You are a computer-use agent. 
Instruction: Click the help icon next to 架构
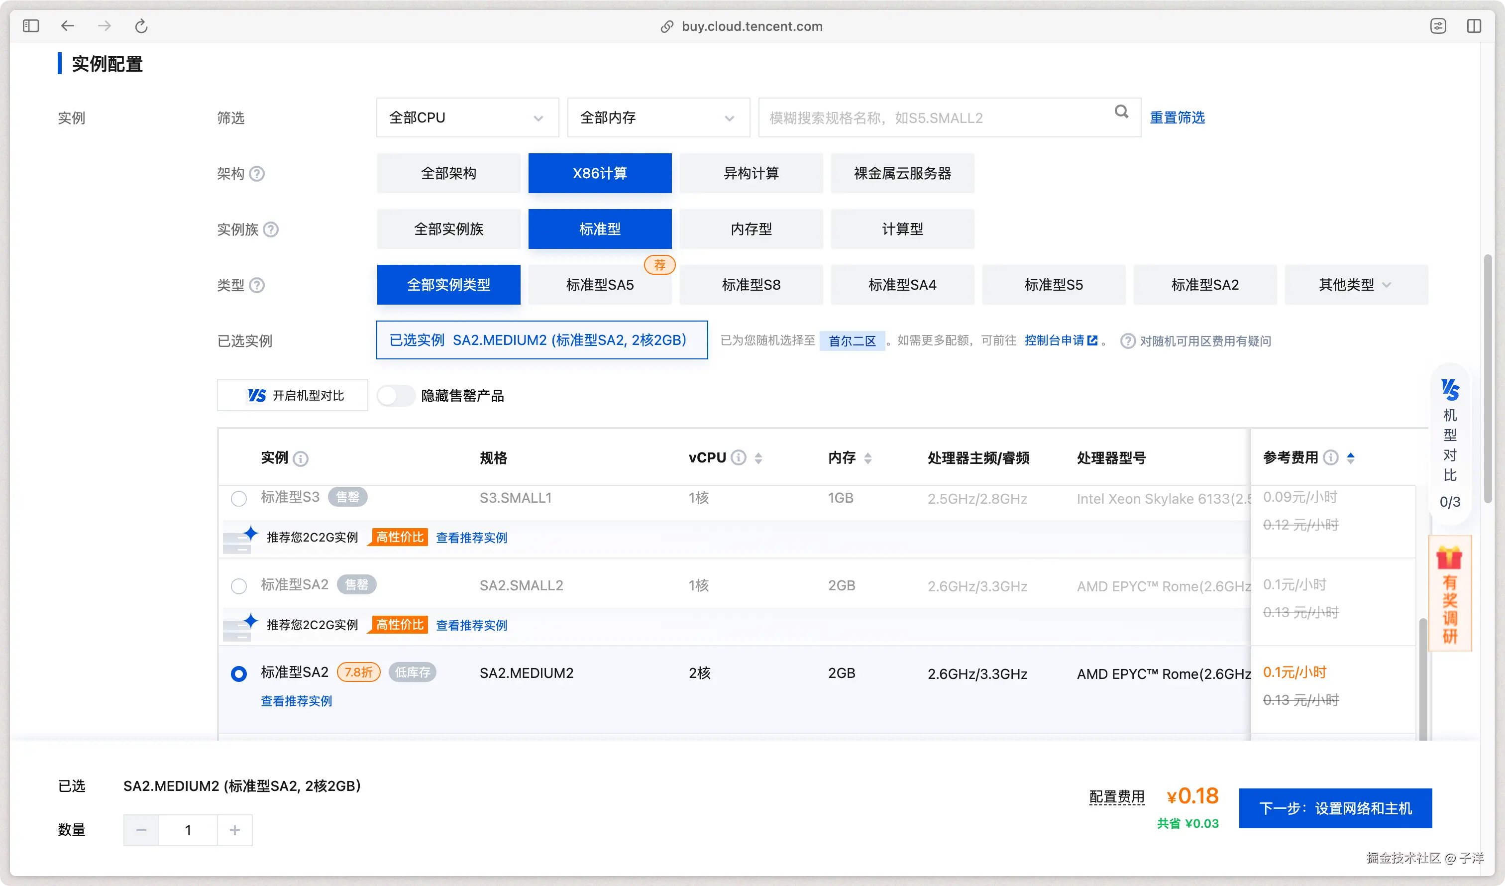coord(257,174)
